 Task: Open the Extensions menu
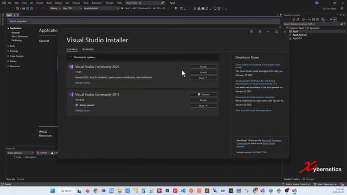(97, 3)
